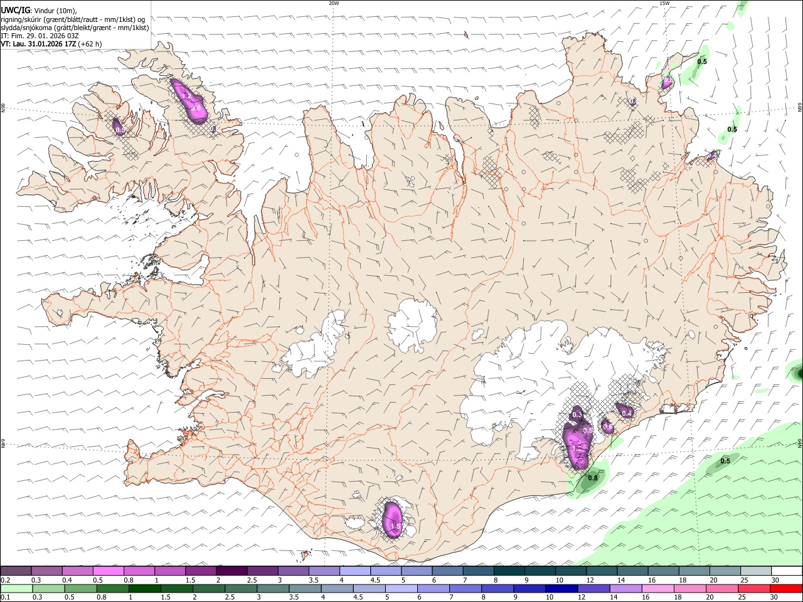The width and height of the screenshot is (803, 602).
Task: Click the '0.2' label starting the snow legend
Action: point(5,580)
